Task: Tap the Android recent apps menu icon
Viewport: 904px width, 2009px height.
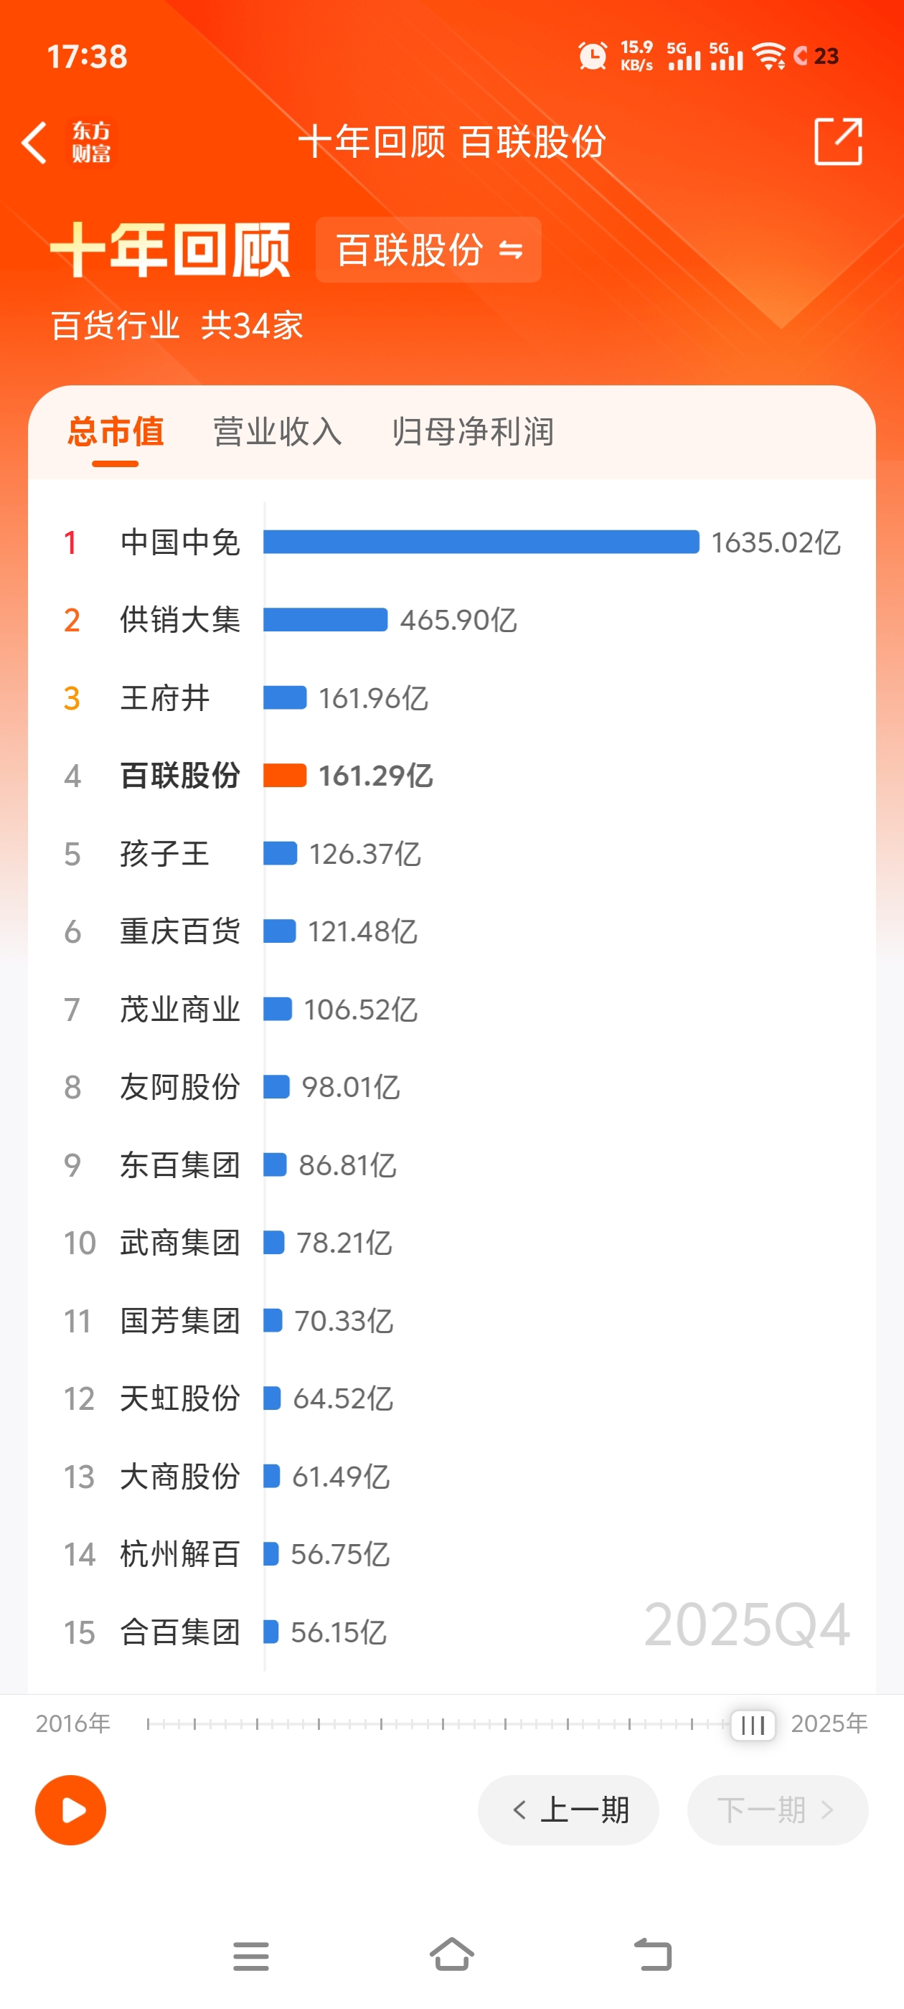Action: coord(250,1956)
